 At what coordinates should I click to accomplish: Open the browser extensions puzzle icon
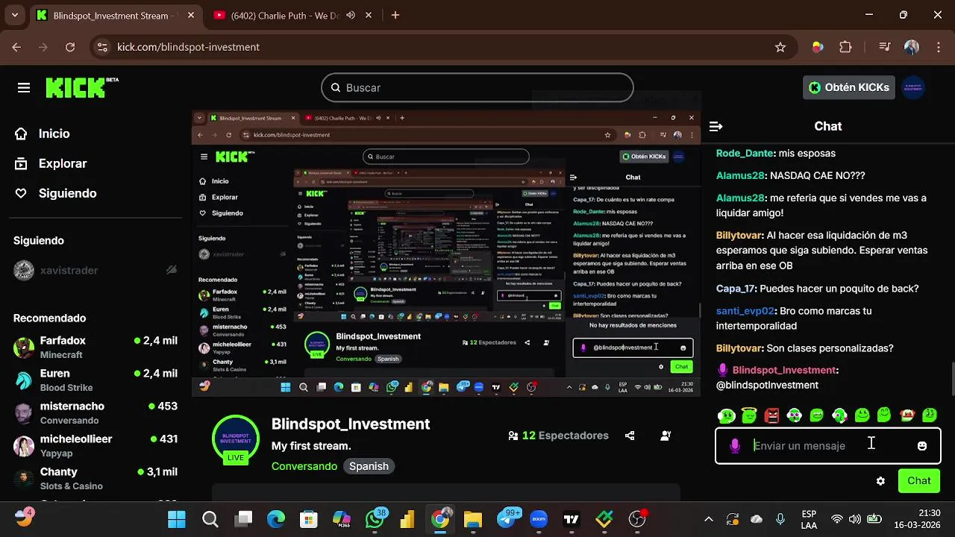(845, 47)
